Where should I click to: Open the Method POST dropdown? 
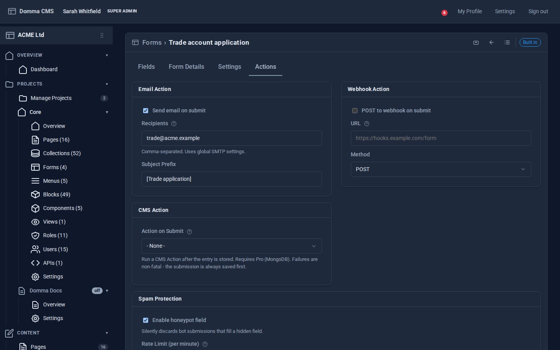[441, 169]
